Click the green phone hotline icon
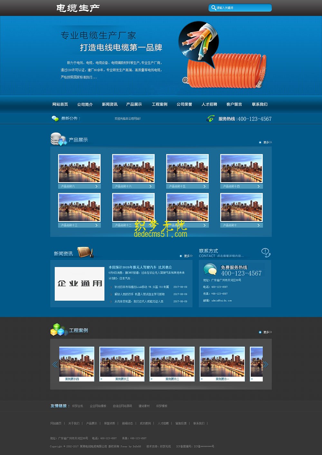 click(x=211, y=119)
